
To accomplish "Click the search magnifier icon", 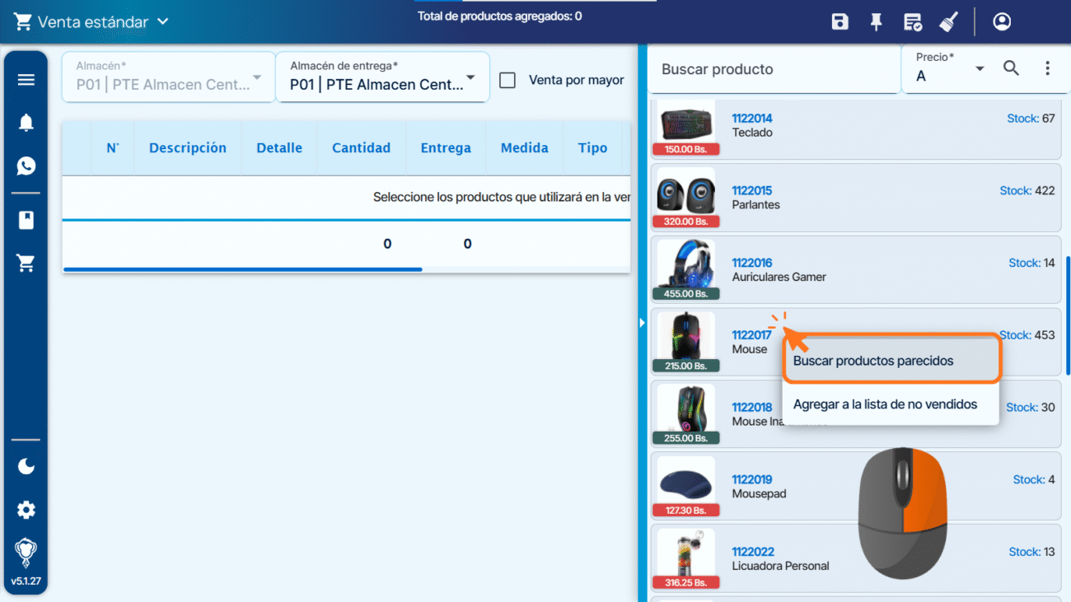I will pos(1011,69).
